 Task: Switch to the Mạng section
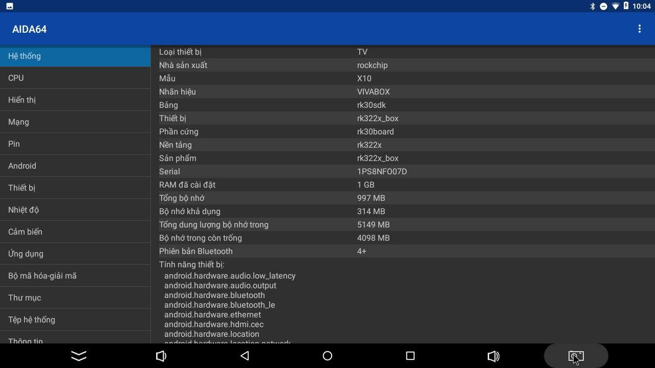(x=75, y=122)
